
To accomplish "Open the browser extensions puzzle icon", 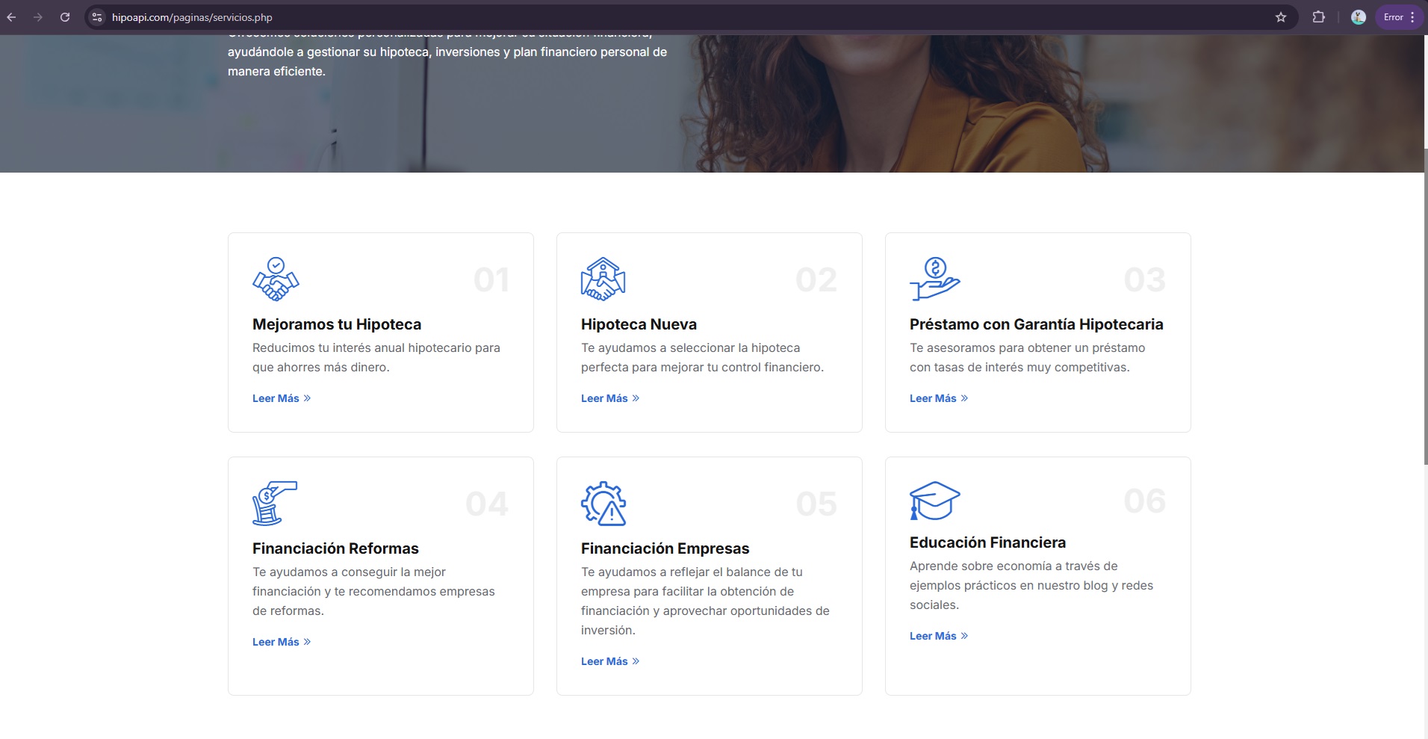I will (1318, 17).
